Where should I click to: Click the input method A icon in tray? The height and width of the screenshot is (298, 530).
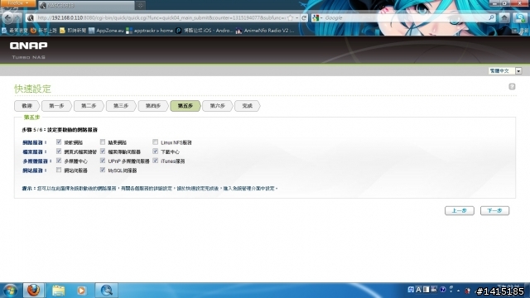tap(418, 290)
